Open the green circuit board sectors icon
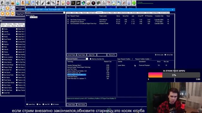 click(x=98, y=3)
